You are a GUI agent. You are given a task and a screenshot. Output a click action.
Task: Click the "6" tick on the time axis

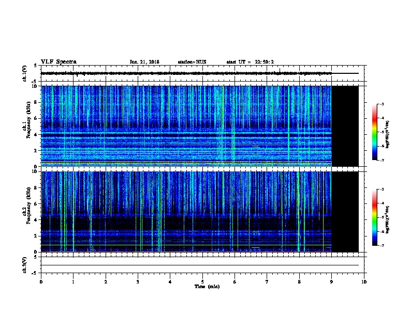point(235,282)
